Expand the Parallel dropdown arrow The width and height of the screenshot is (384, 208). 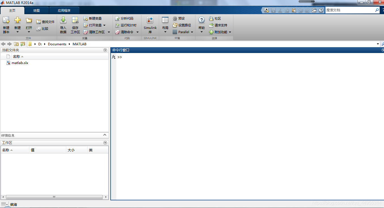pyautogui.click(x=192, y=32)
